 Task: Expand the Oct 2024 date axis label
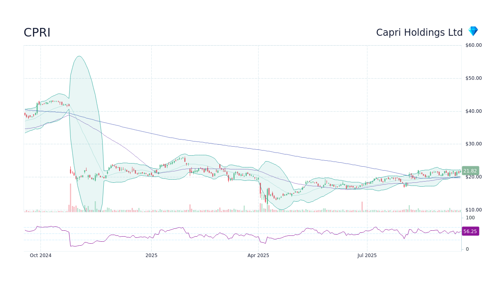[40, 255]
